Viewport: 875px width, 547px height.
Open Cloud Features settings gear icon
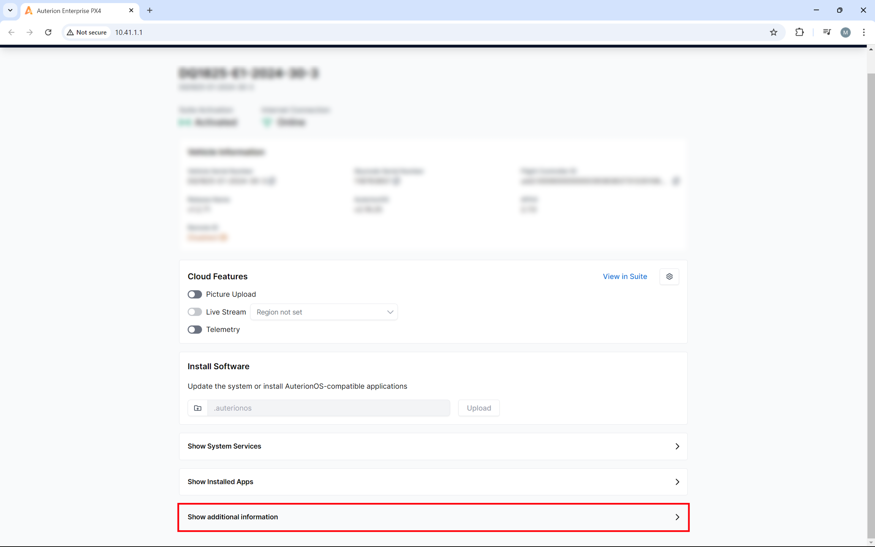[669, 277]
